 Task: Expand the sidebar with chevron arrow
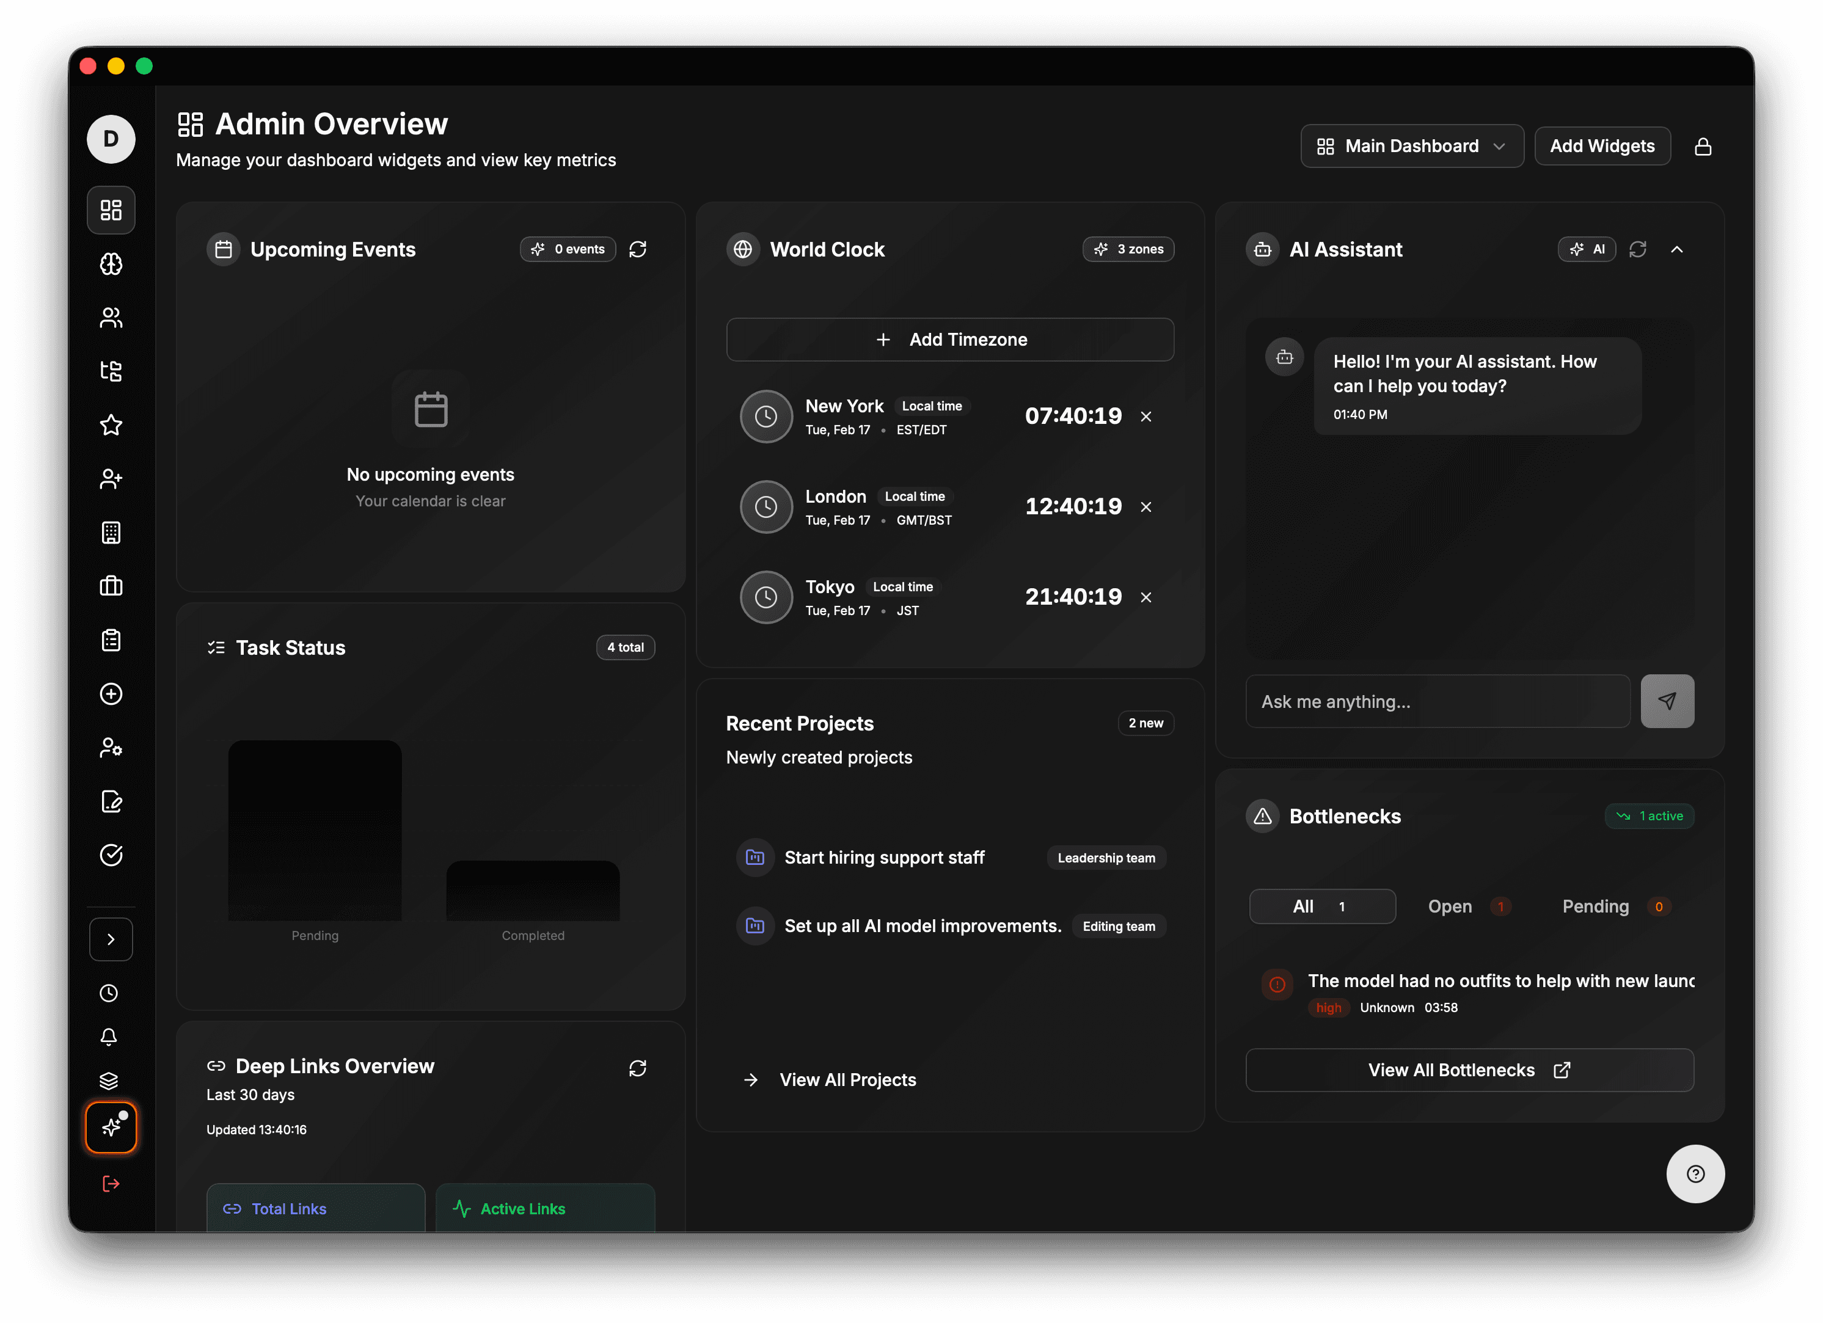point(111,939)
